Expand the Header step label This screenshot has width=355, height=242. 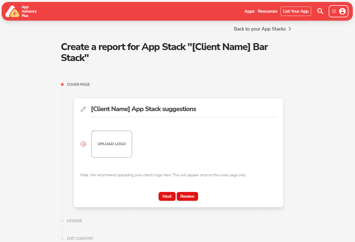74,221
